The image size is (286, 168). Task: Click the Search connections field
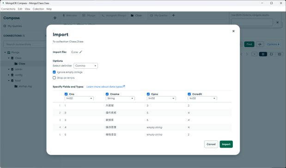(x=24, y=44)
